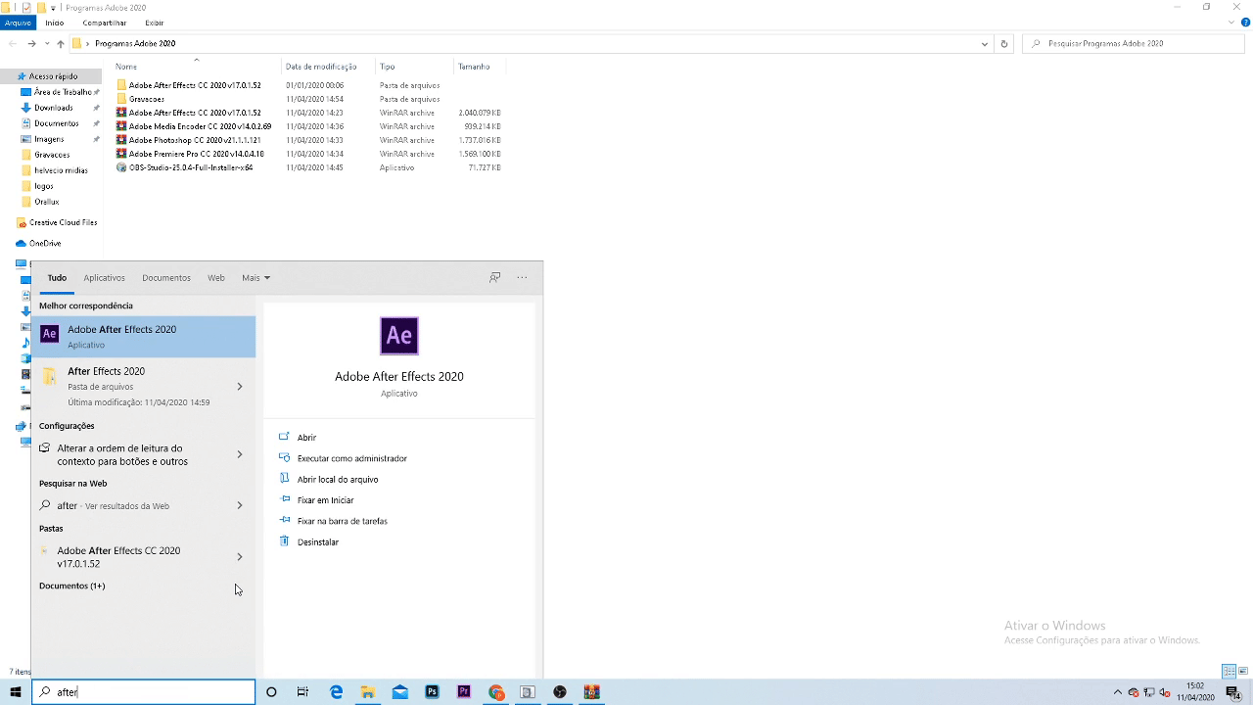This screenshot has height=705, width=1253.
Task: Toggle the muted volume tray icon
Action: (1165, 692)
